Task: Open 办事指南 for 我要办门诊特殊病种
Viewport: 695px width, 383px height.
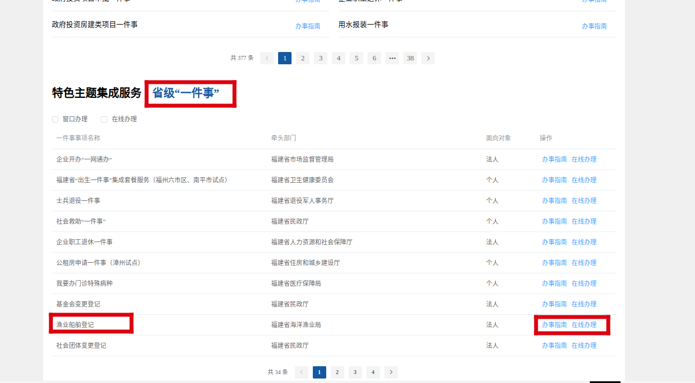Action: (555, 283)
